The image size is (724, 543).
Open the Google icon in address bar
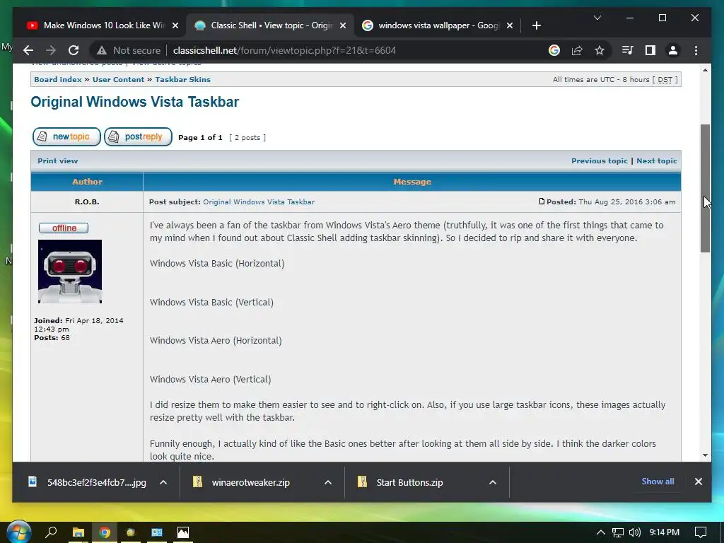(554, 50)
